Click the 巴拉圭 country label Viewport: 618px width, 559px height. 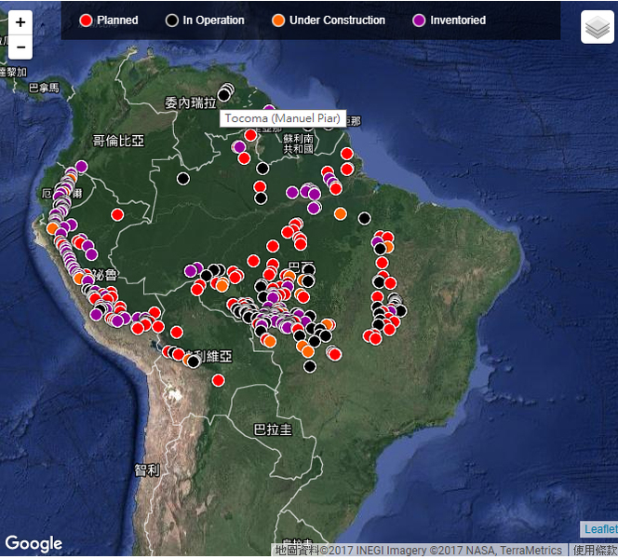pyautogui.click(x=273, y=429)
